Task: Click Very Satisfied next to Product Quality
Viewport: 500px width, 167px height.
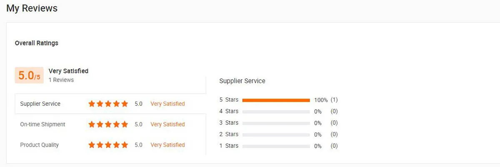Action: (167, 145)
